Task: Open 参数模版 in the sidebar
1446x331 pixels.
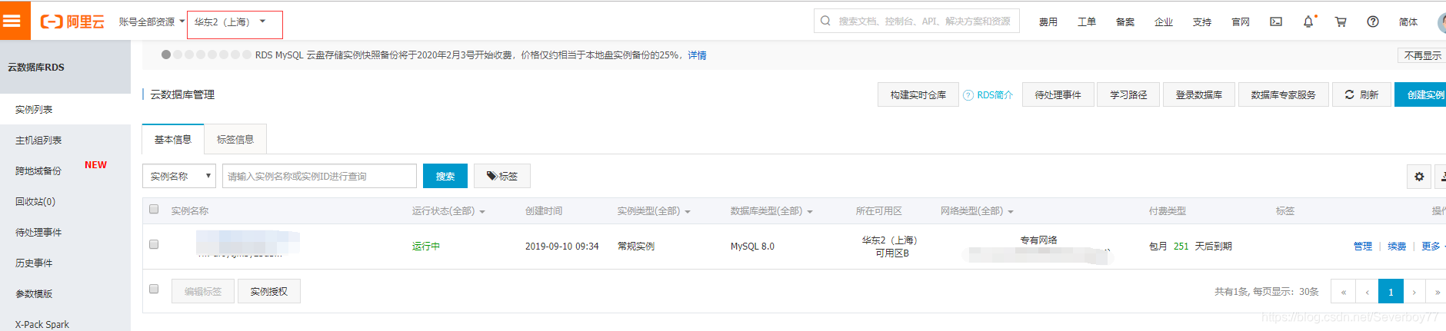Action: pos(65,293)
